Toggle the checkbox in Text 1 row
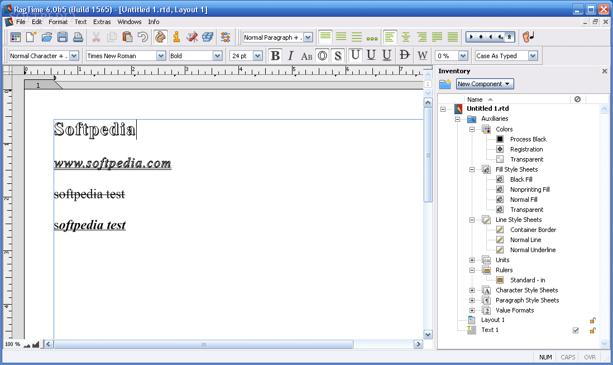Image resolution: width=613 pixels, height=365 pixels. tap(576, 330)
